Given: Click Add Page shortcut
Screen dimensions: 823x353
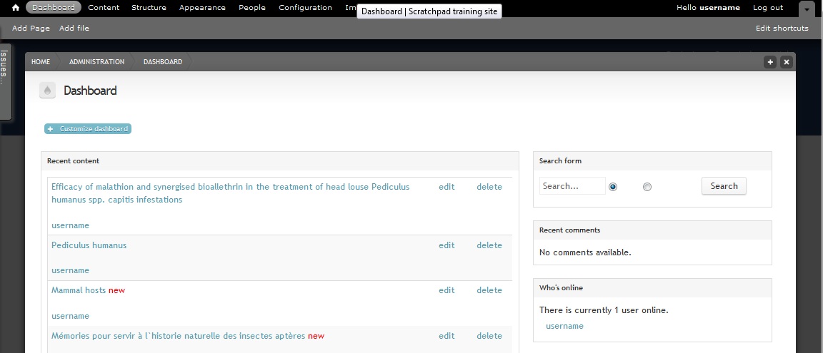Looking at the screenshot, I should point(31,29).
